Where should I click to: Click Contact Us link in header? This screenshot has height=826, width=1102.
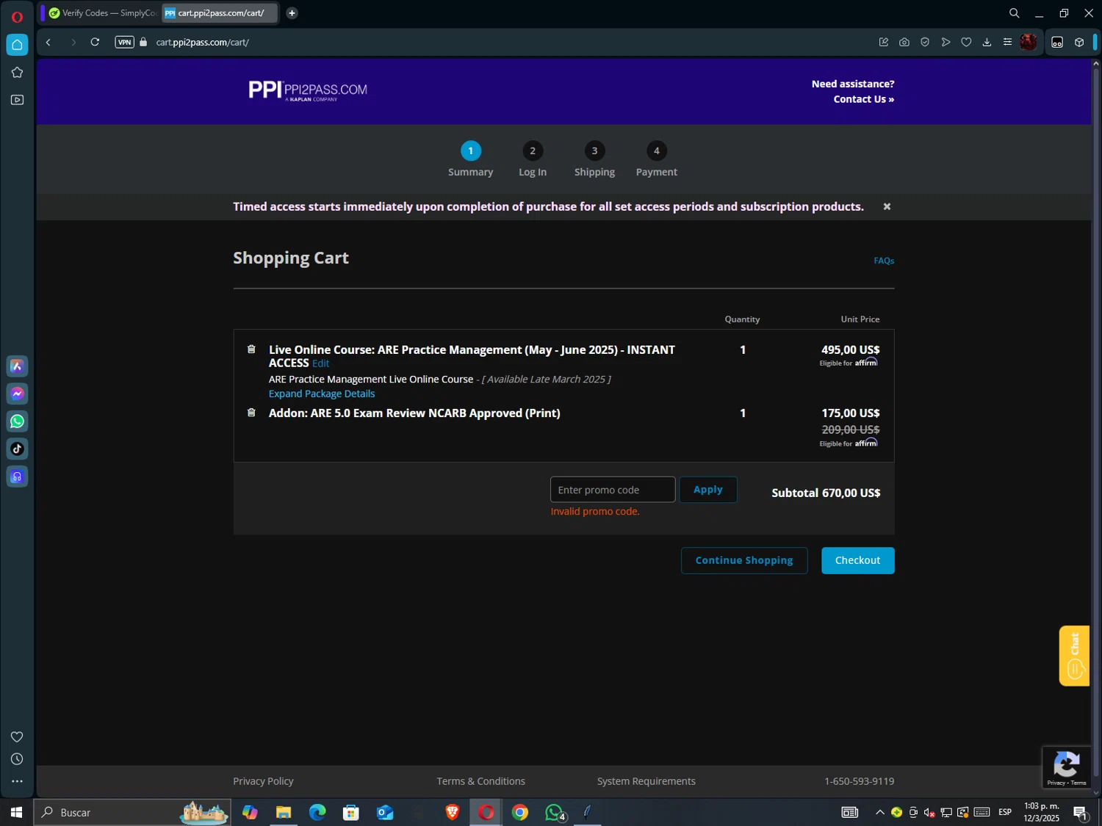pyautogui.click(x=863, y=99)
